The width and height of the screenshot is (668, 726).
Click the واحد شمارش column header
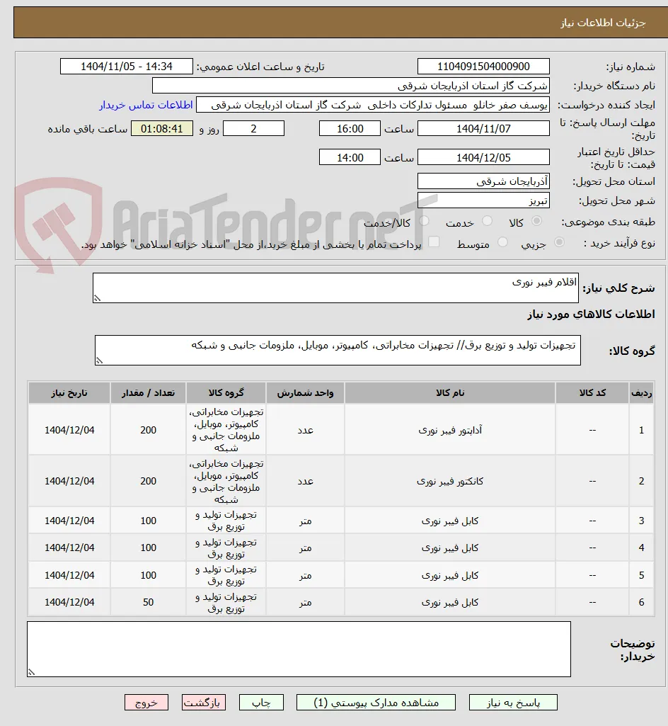305,392
